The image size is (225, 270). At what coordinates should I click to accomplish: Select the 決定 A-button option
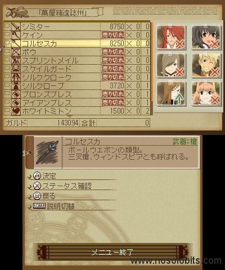click(45, 175)
